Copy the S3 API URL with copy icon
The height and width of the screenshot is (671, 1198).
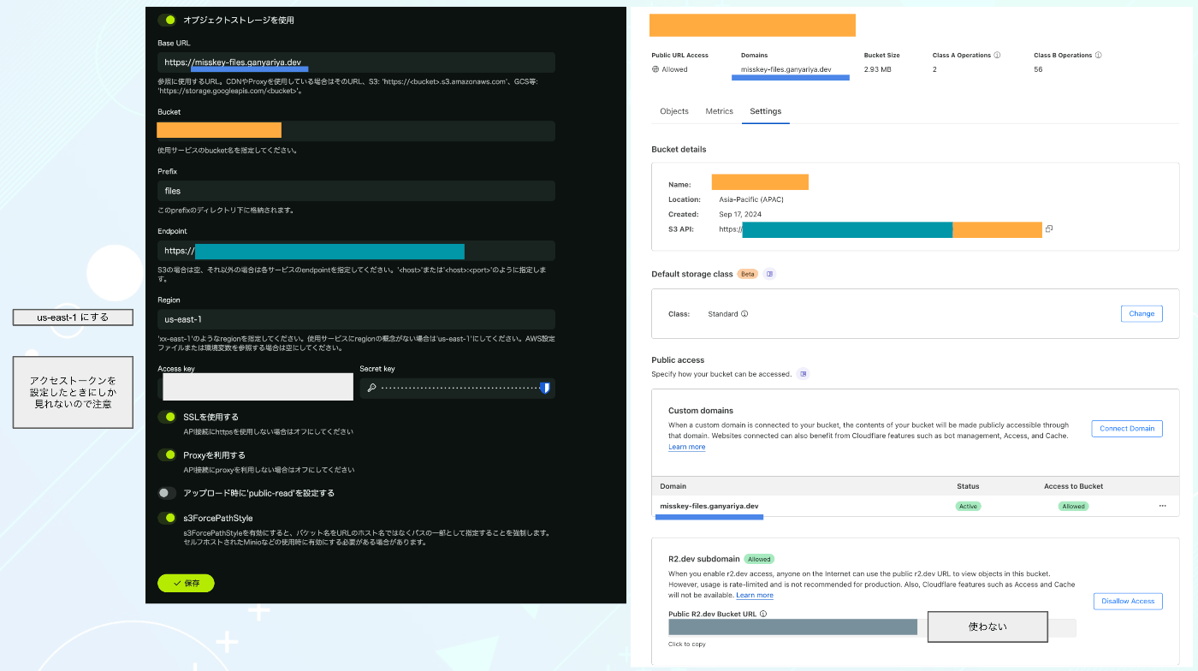pos(1049,229)
